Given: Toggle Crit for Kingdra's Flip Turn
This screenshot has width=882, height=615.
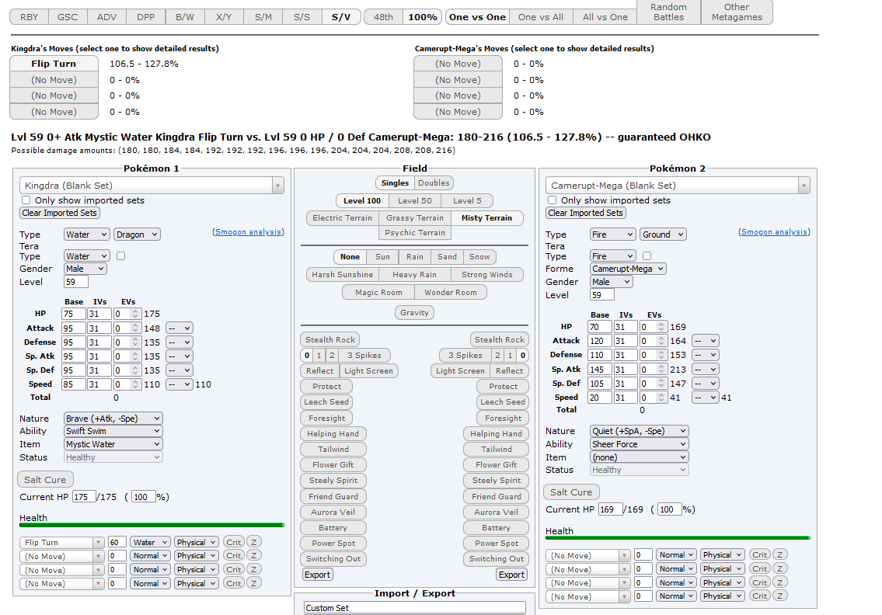Looking at the screenshot, I should click(233, 542).
